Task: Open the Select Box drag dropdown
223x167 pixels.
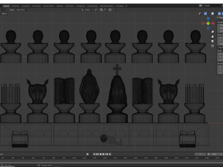Action: [x=23, y=10]
